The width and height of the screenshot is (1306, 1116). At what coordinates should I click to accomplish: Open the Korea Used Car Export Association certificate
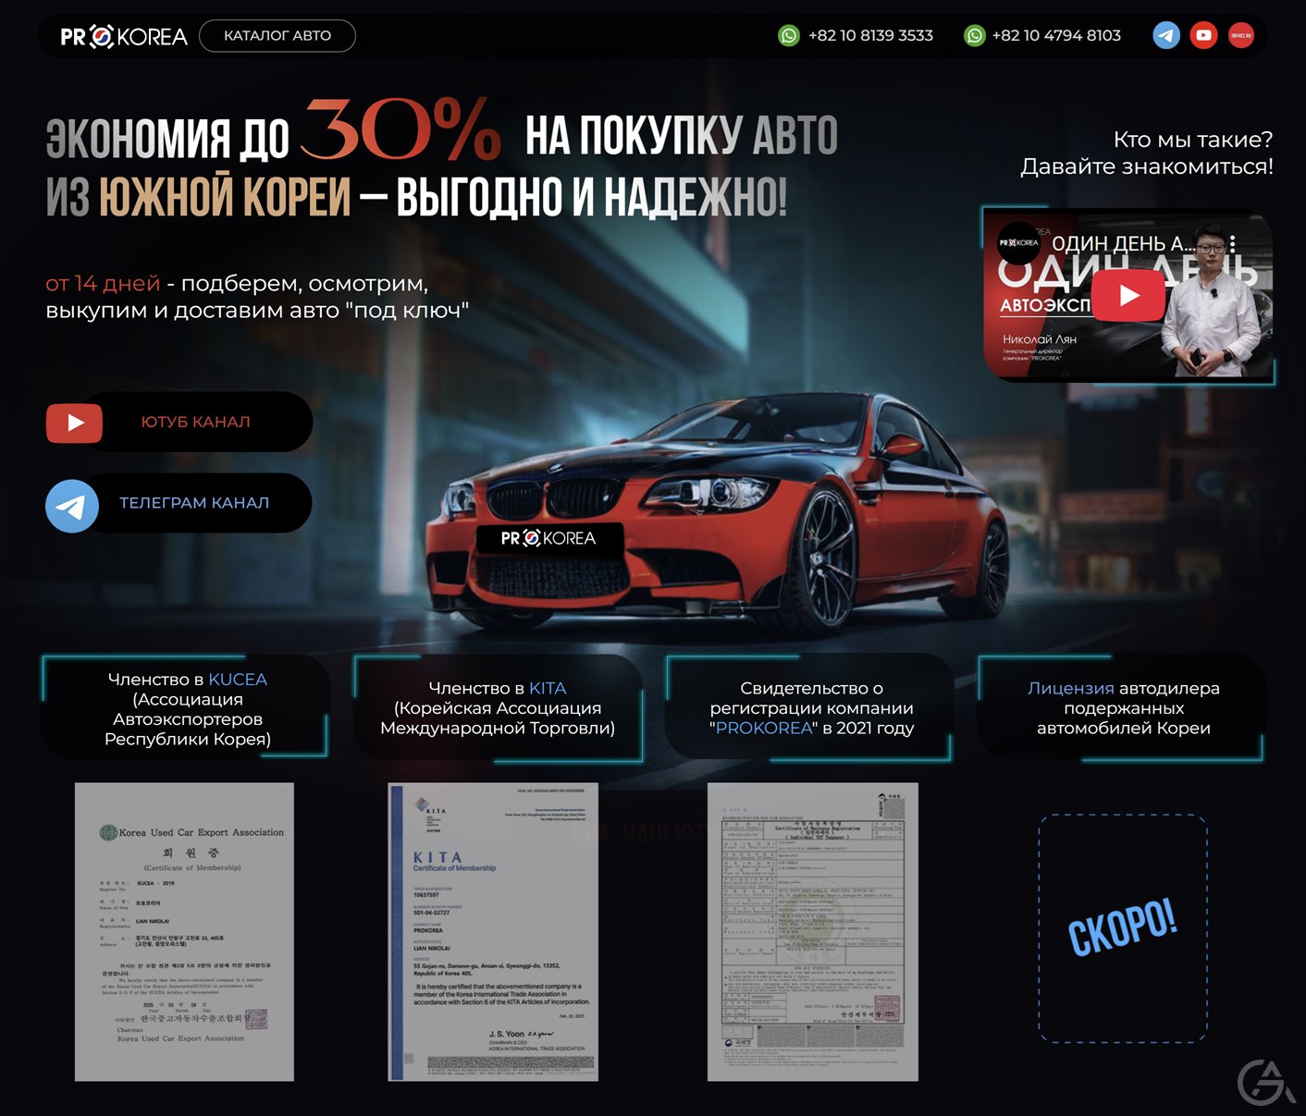point(184,932)
